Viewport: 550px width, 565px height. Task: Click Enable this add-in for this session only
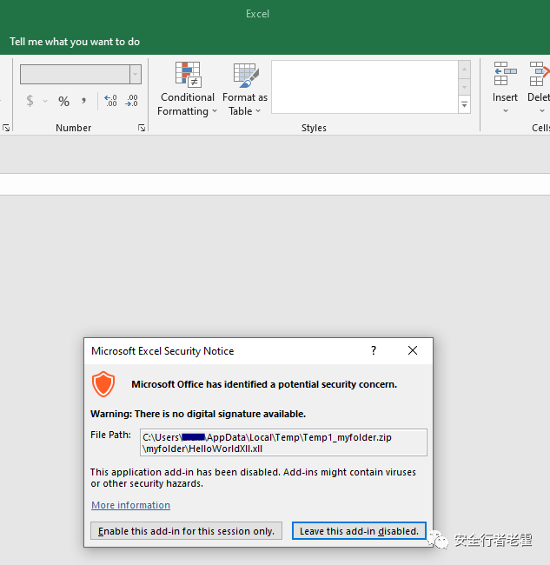[186, 531]
